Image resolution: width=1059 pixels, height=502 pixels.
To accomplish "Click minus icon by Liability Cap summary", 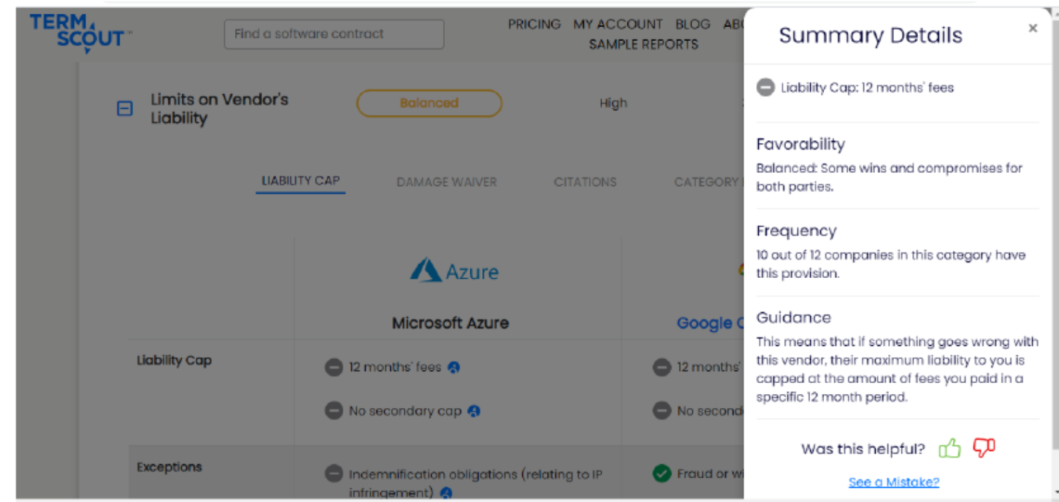I will click(765, 88).
